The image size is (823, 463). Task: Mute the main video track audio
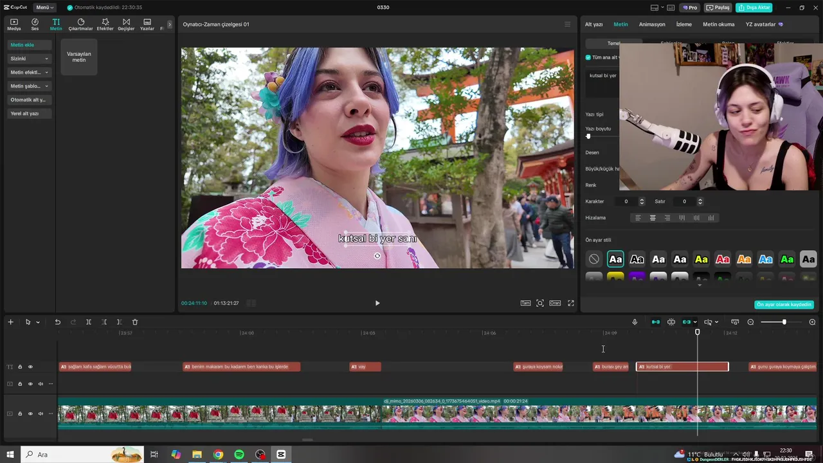[41, 413]
